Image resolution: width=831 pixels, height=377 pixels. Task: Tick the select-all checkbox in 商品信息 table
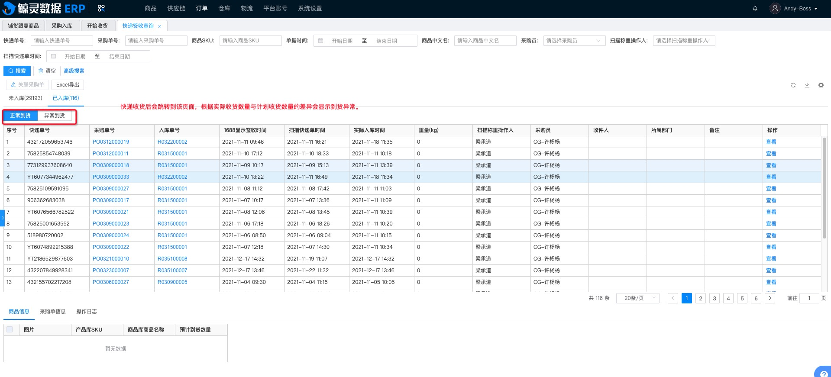point(10,329)
